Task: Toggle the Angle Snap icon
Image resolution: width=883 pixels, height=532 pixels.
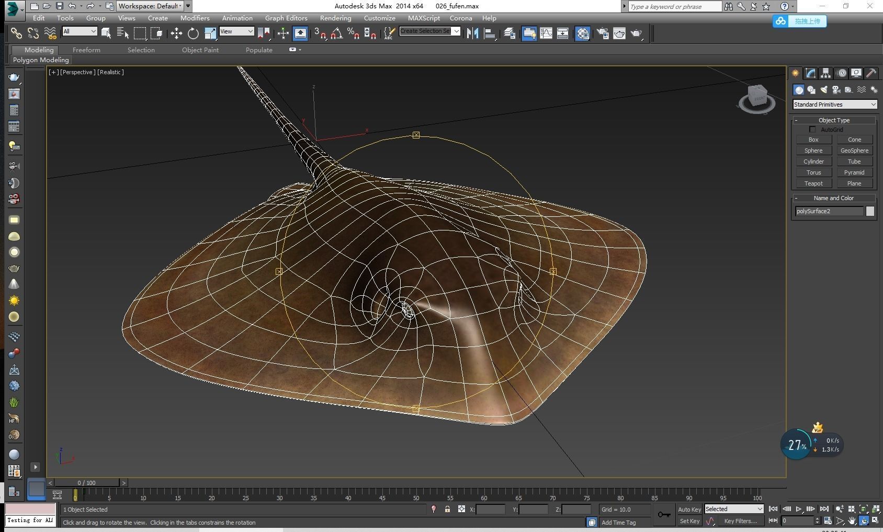Action: click(336, 33)
